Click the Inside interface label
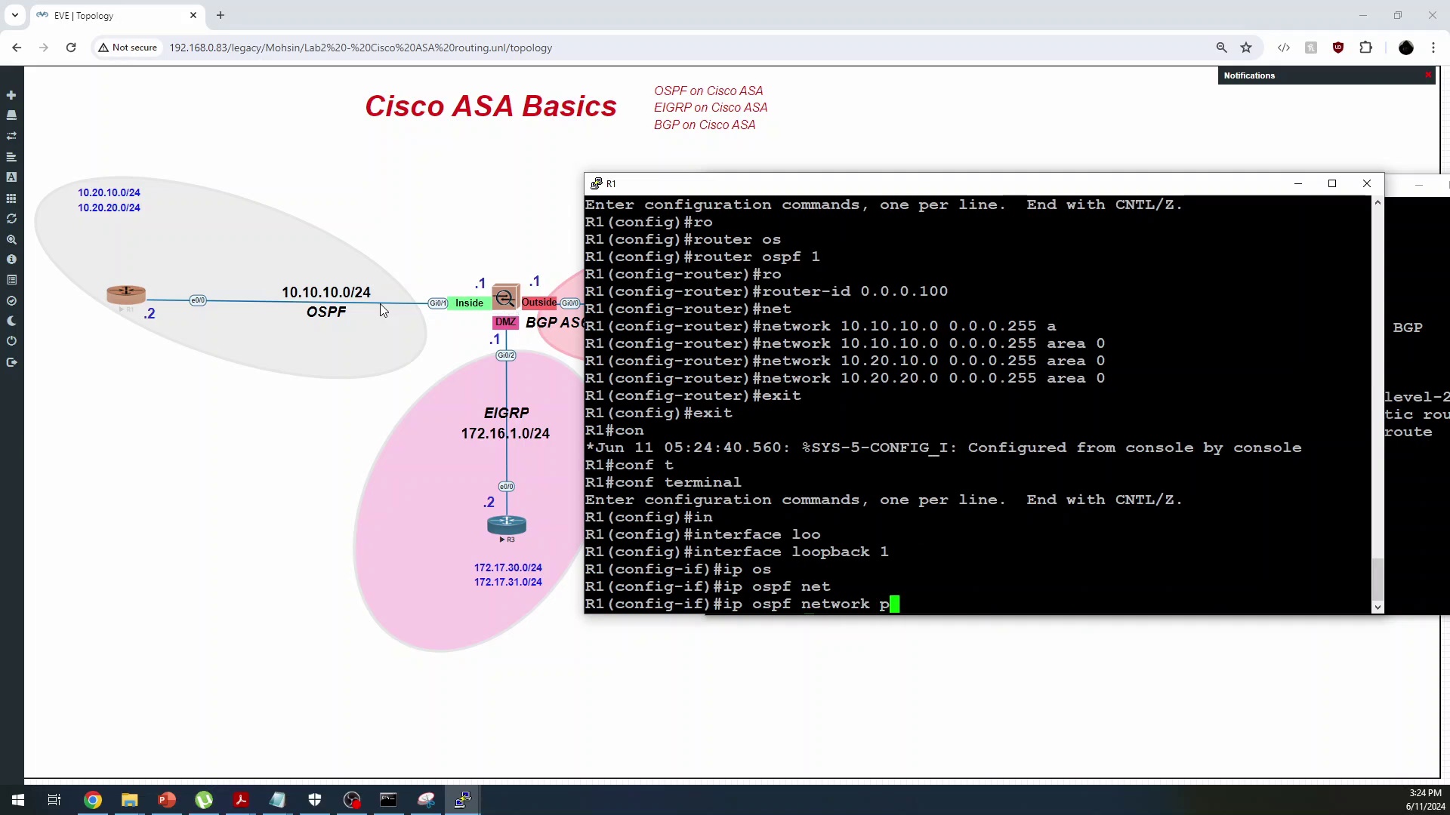The width and height of the screenshot is (1450, 815). pos(469,303)
